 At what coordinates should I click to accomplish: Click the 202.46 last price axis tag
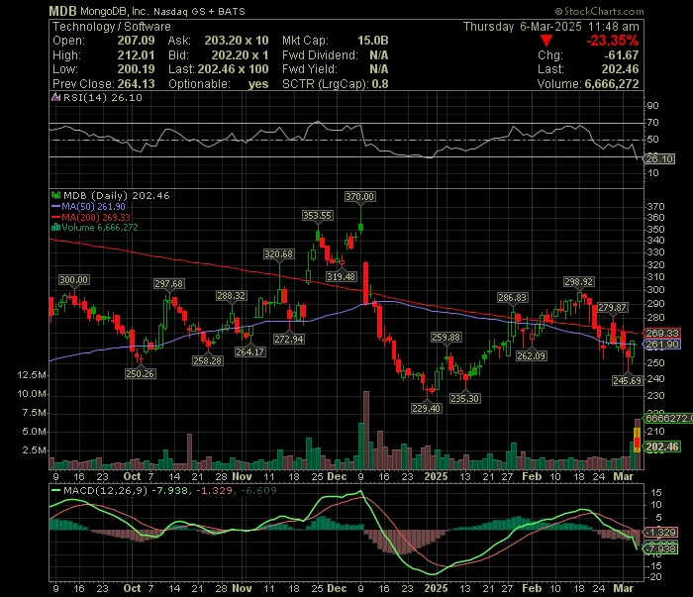point(662,447)
